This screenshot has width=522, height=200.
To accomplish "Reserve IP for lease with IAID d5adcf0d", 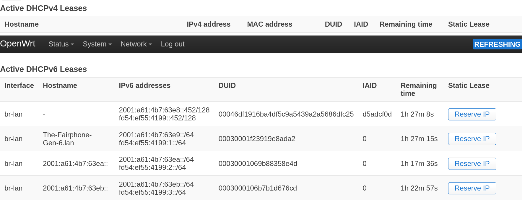I will pos(472,114).
